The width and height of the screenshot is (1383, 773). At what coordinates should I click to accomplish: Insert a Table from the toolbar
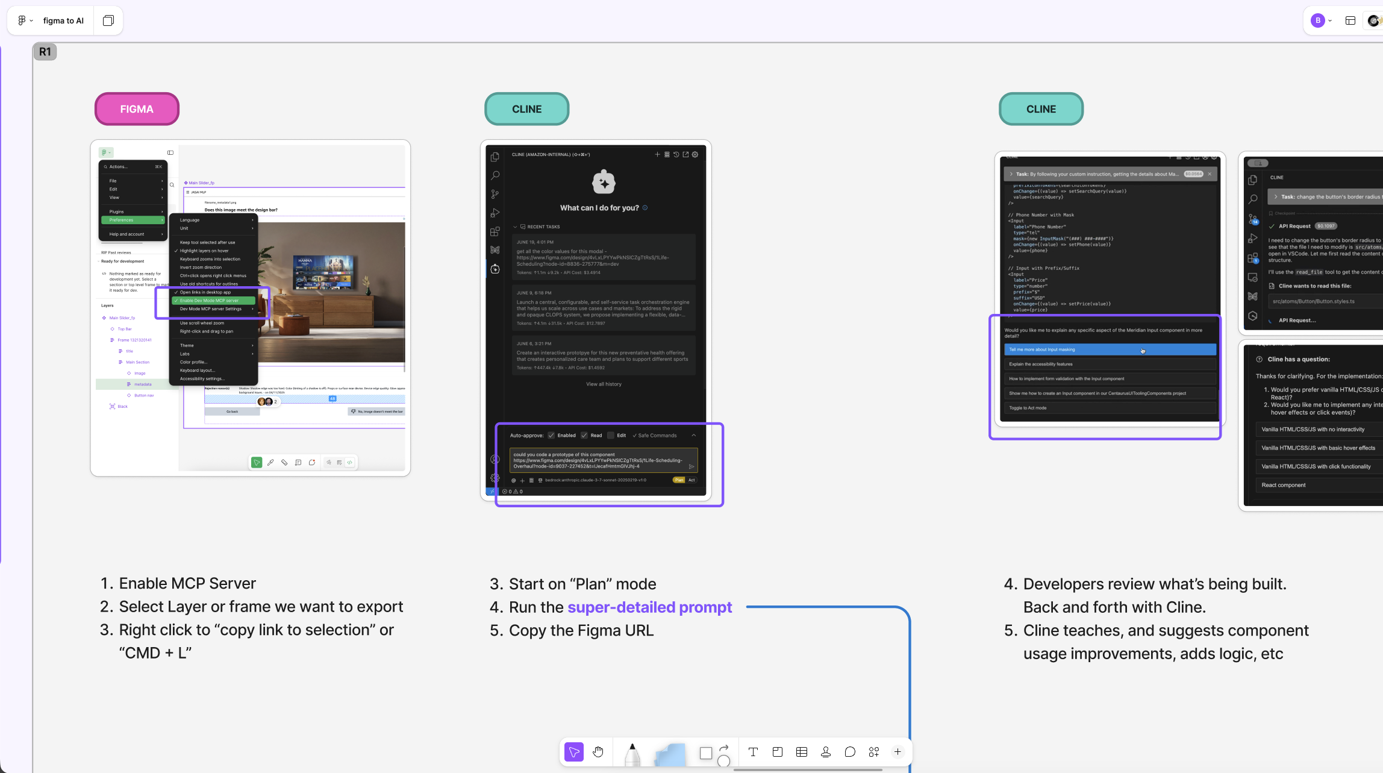pos(802,752)
